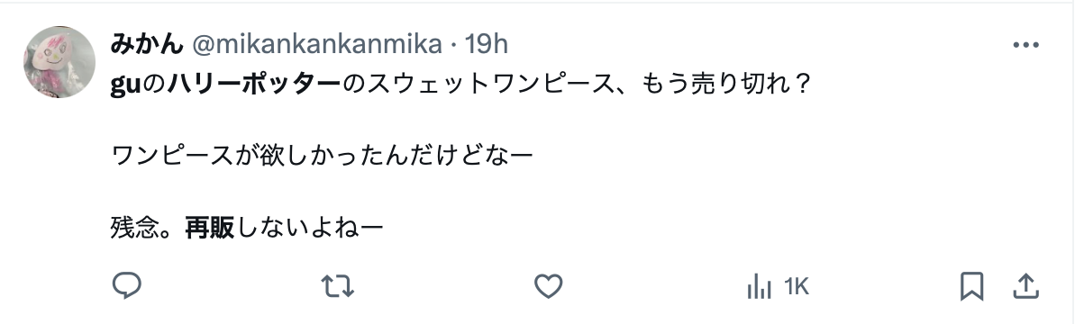Screen dimensions: 1075x324
Task: Repost the tweet with retweet arrows icon
Action: (x=337, y=286)
